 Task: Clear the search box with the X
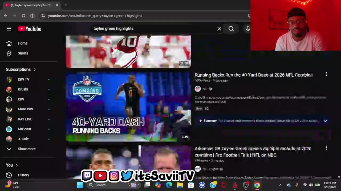click(x=219, y=29)
